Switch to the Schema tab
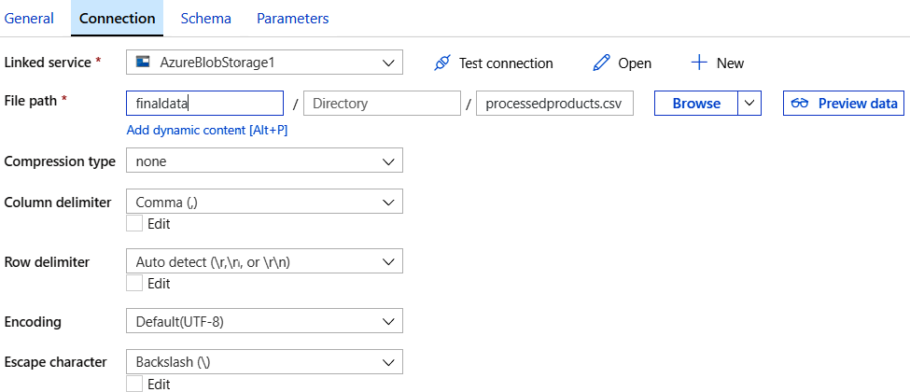The image size is (910, 392). (206, 18)
